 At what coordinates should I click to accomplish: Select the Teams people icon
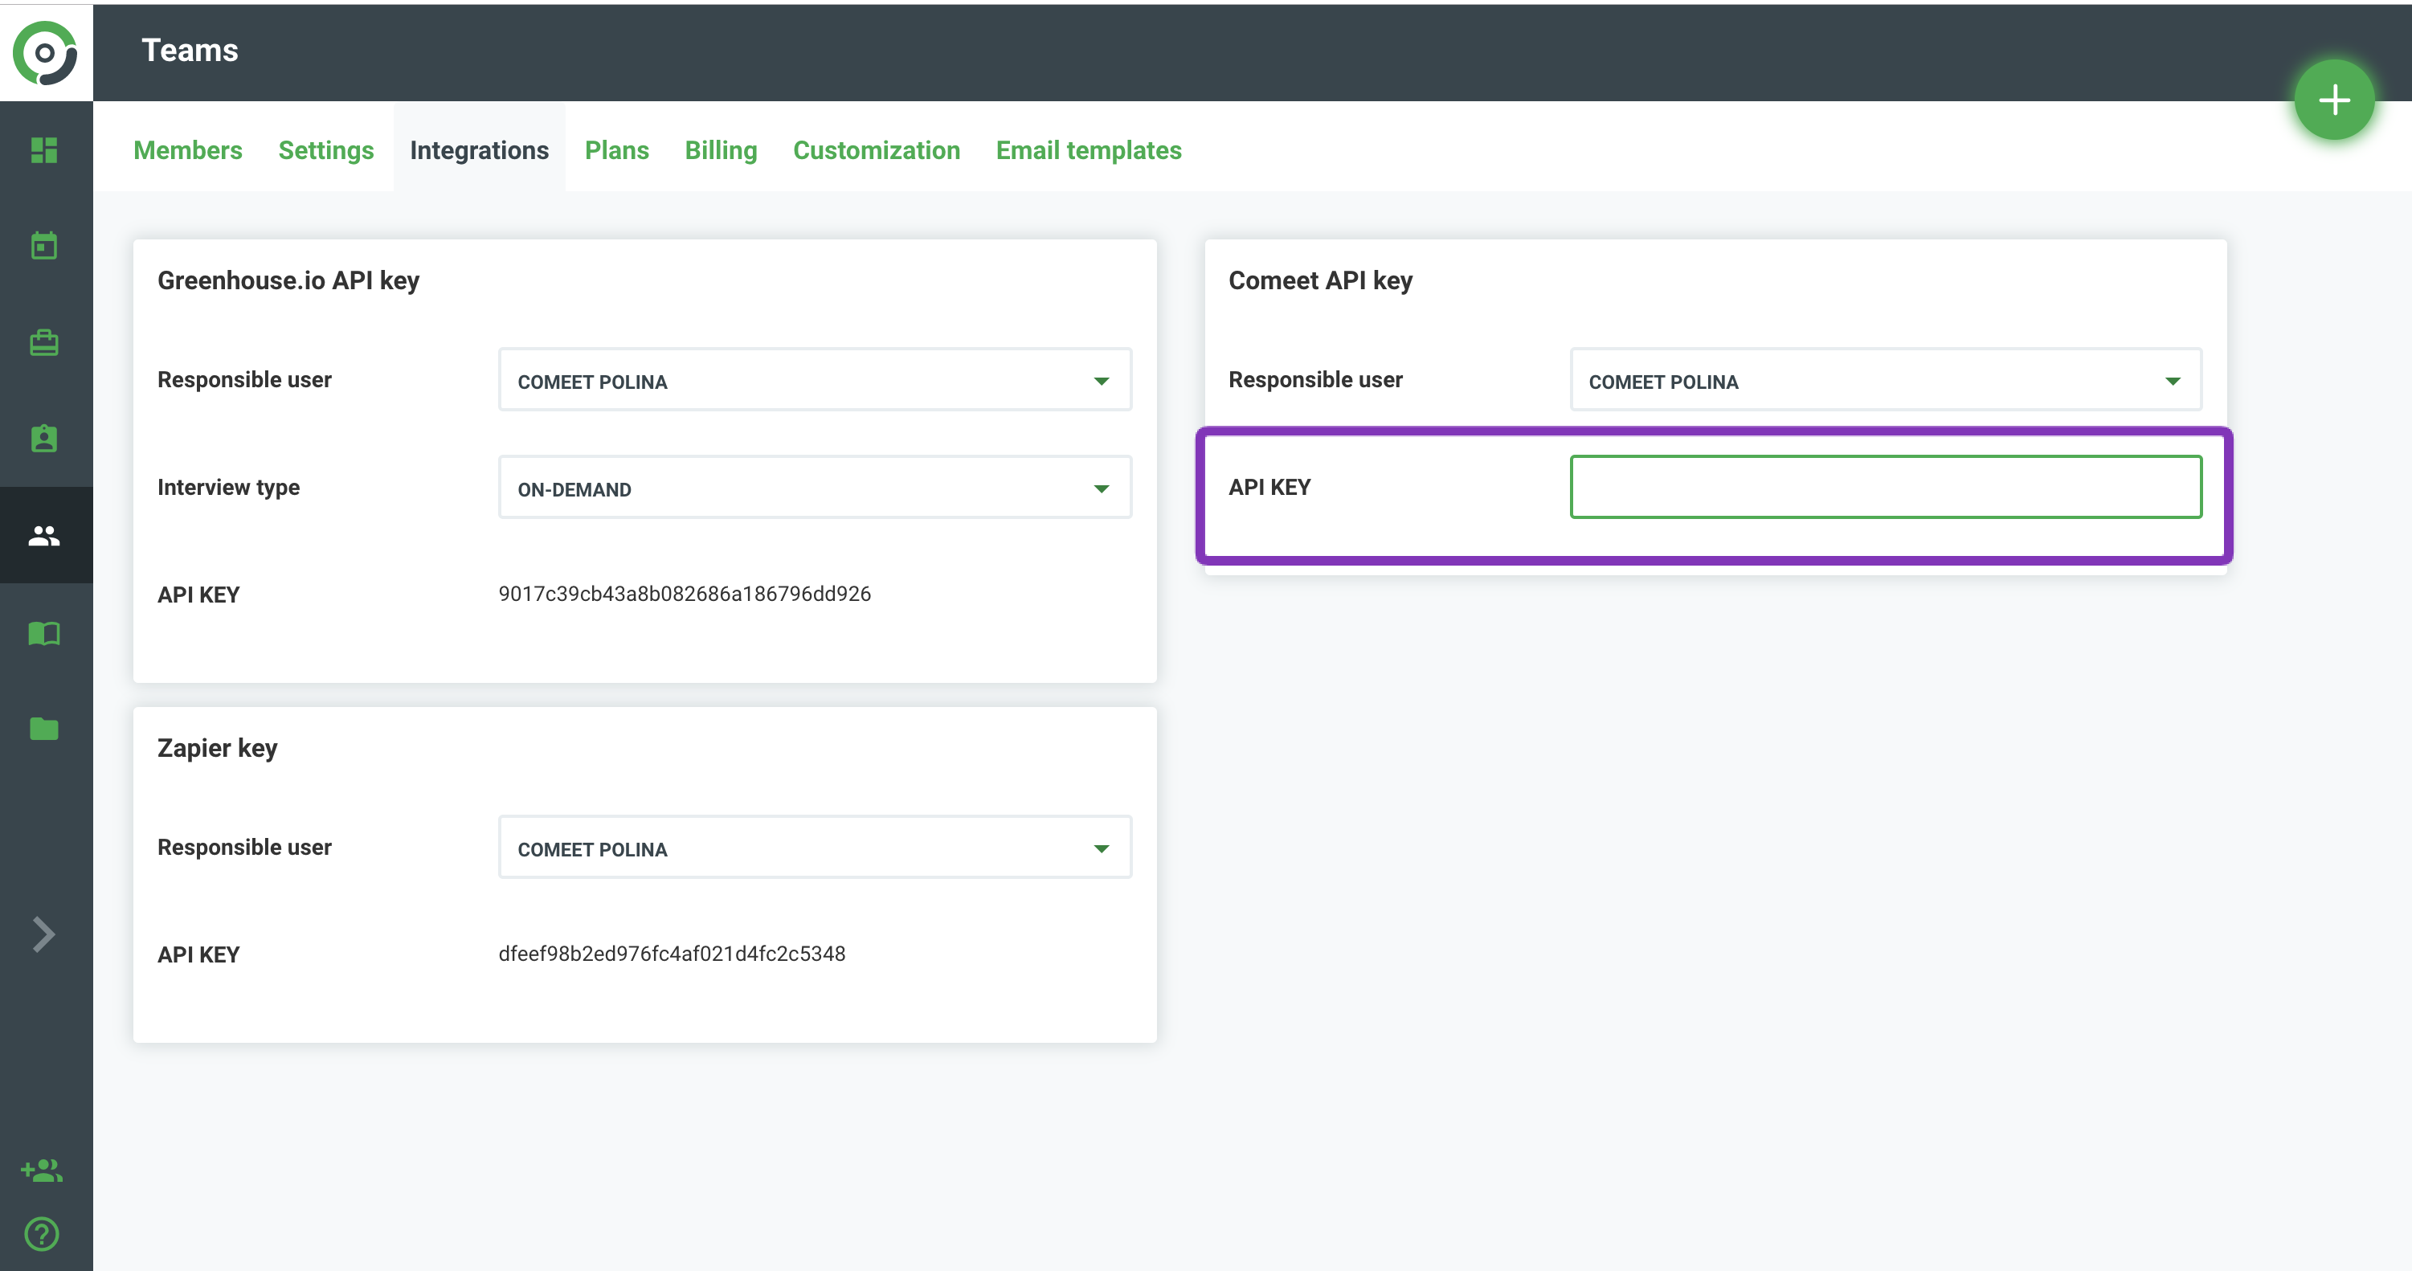tap(44, 535)
